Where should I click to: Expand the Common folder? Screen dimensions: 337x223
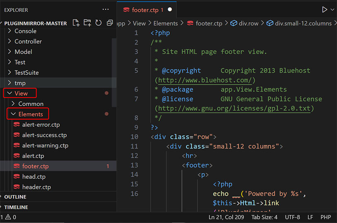point(31,104)
